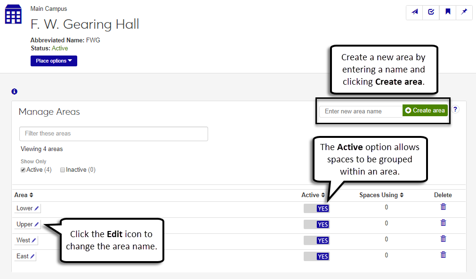
Task: Toggle the Active switch for Lower area
Action: (316, 209)
